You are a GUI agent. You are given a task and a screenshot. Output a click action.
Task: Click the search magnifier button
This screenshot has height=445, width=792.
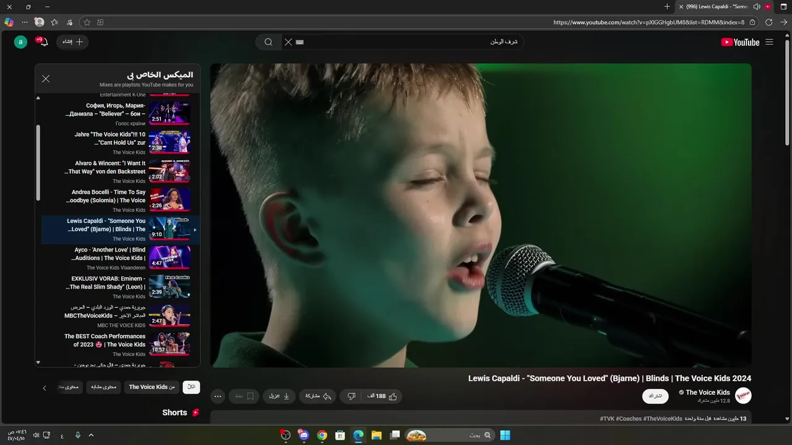tap(269, 42)
